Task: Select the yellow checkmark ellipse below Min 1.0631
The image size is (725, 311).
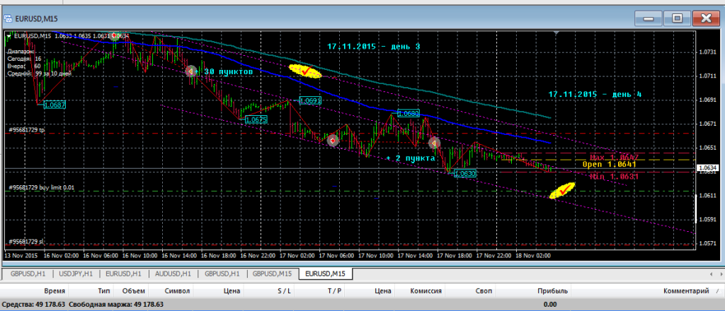Action: [562, 190]
